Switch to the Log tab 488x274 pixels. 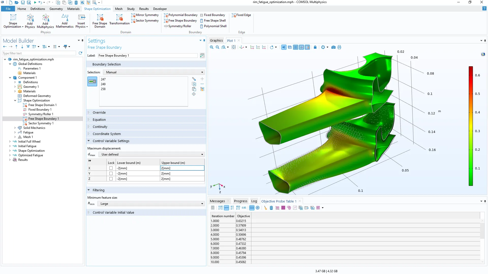tap(254, 201)
